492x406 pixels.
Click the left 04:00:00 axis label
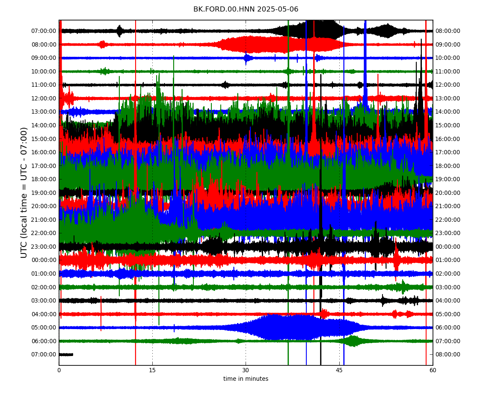tap(44, 314)
